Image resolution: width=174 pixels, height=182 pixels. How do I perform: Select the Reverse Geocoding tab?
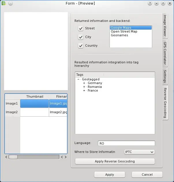(x=165, y=103)
